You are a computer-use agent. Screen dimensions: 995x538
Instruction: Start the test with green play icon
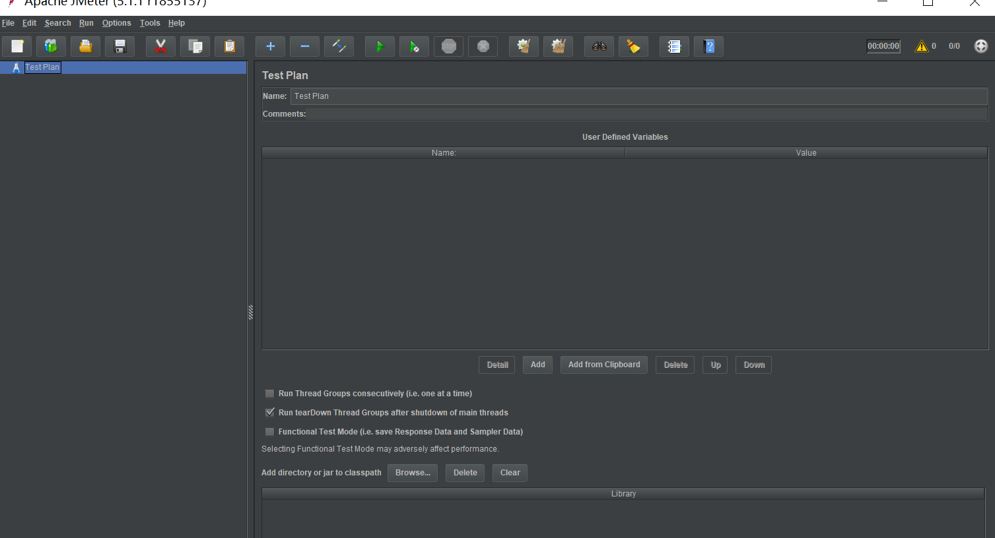click(380, 46)
